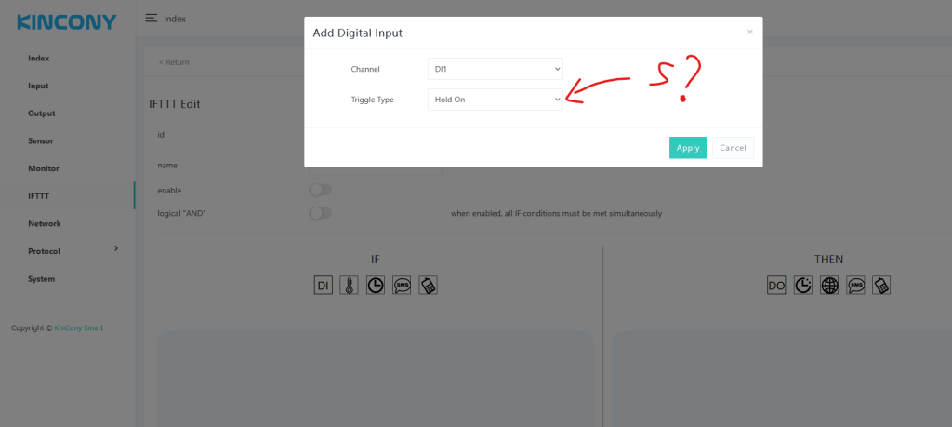Open the Sensor page in the sidebar
Screen dimensions: 952x427
[x=41, y=141]
